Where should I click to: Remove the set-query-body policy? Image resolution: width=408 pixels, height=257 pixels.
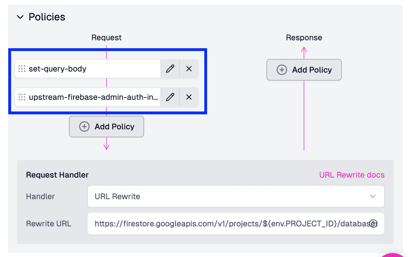tap(189, 69)
